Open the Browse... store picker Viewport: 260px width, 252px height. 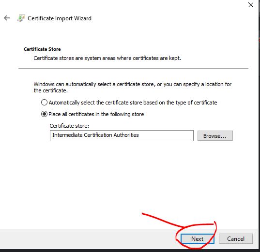click(215, 136)
